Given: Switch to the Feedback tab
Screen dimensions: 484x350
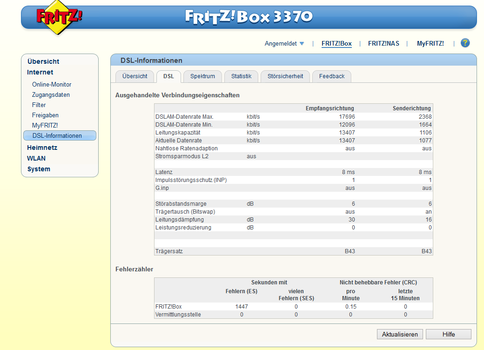Looking at the screenshot, I should coord(332,76).
